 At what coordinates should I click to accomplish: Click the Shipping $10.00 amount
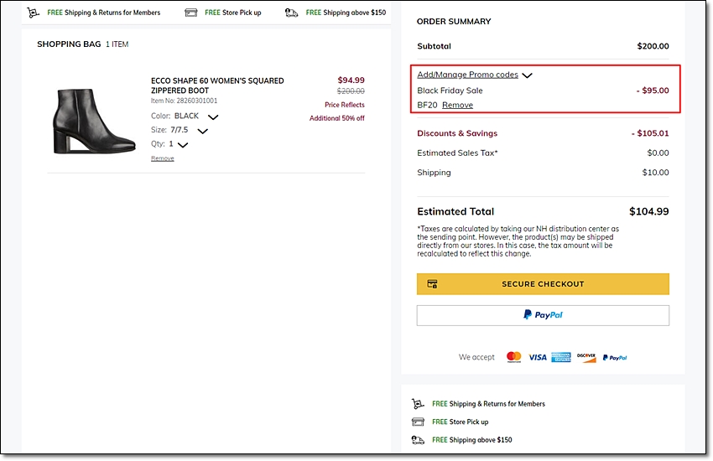pyautogui.click(x=655, y=172)
